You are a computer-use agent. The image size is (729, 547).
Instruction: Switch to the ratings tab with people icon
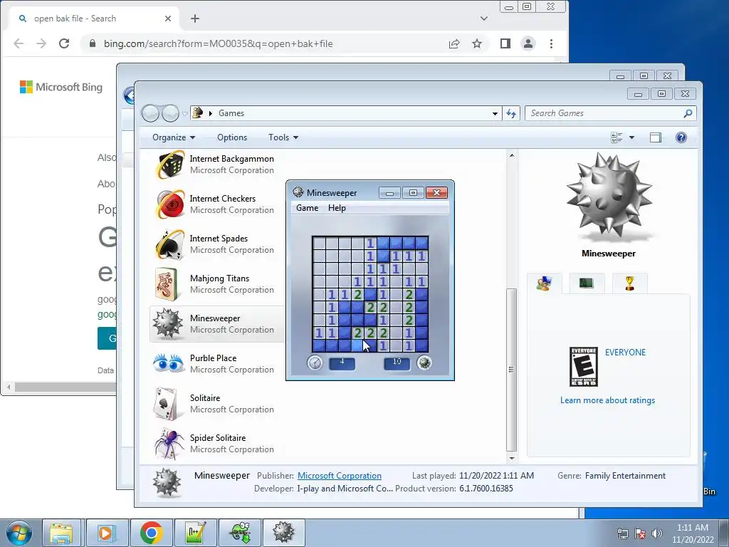(x=544, y=283)
